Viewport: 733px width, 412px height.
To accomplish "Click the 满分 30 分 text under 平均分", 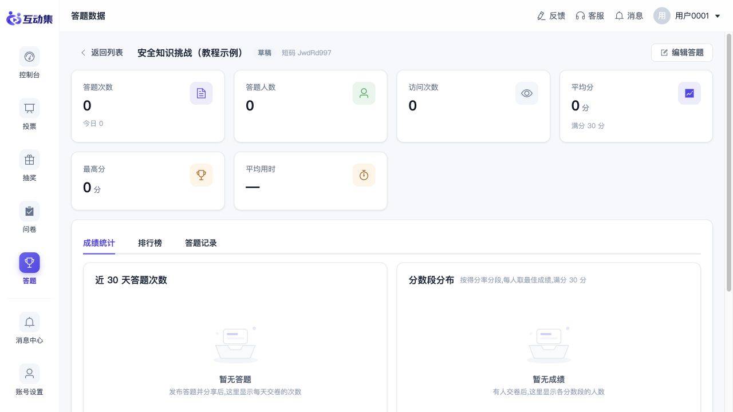I will pyautogui.click(x=588, y=126).
